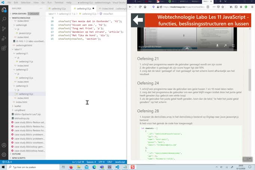Click the Accounts icon in activity bar
This screenshot has height=170, width=255.
coord(4,145)
